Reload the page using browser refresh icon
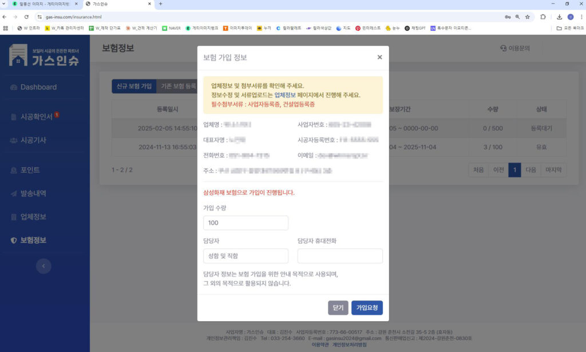The height and width of the screenshot is (352, 586). click(26, 17)
